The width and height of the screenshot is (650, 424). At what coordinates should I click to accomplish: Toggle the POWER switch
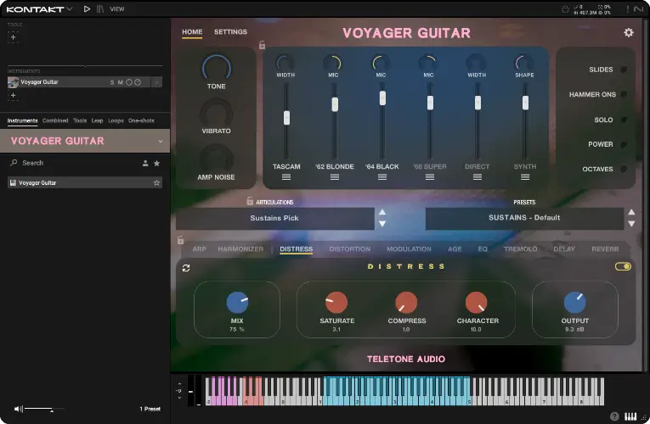tap(624, 144)
